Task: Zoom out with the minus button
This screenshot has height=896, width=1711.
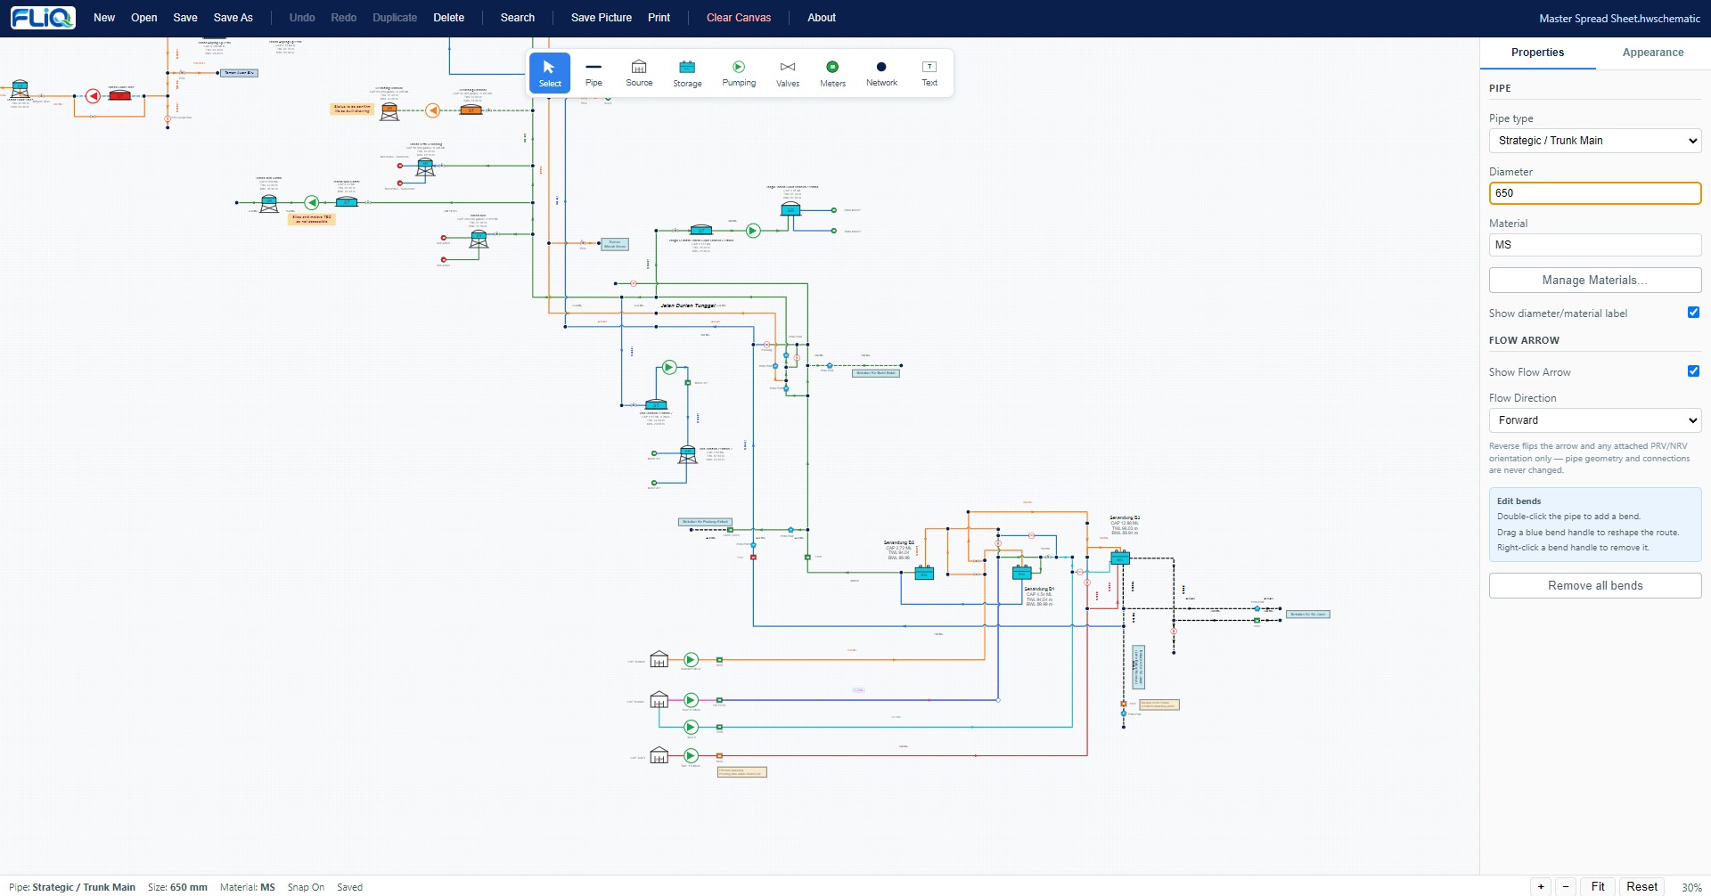Action: tap(1566, 886)
